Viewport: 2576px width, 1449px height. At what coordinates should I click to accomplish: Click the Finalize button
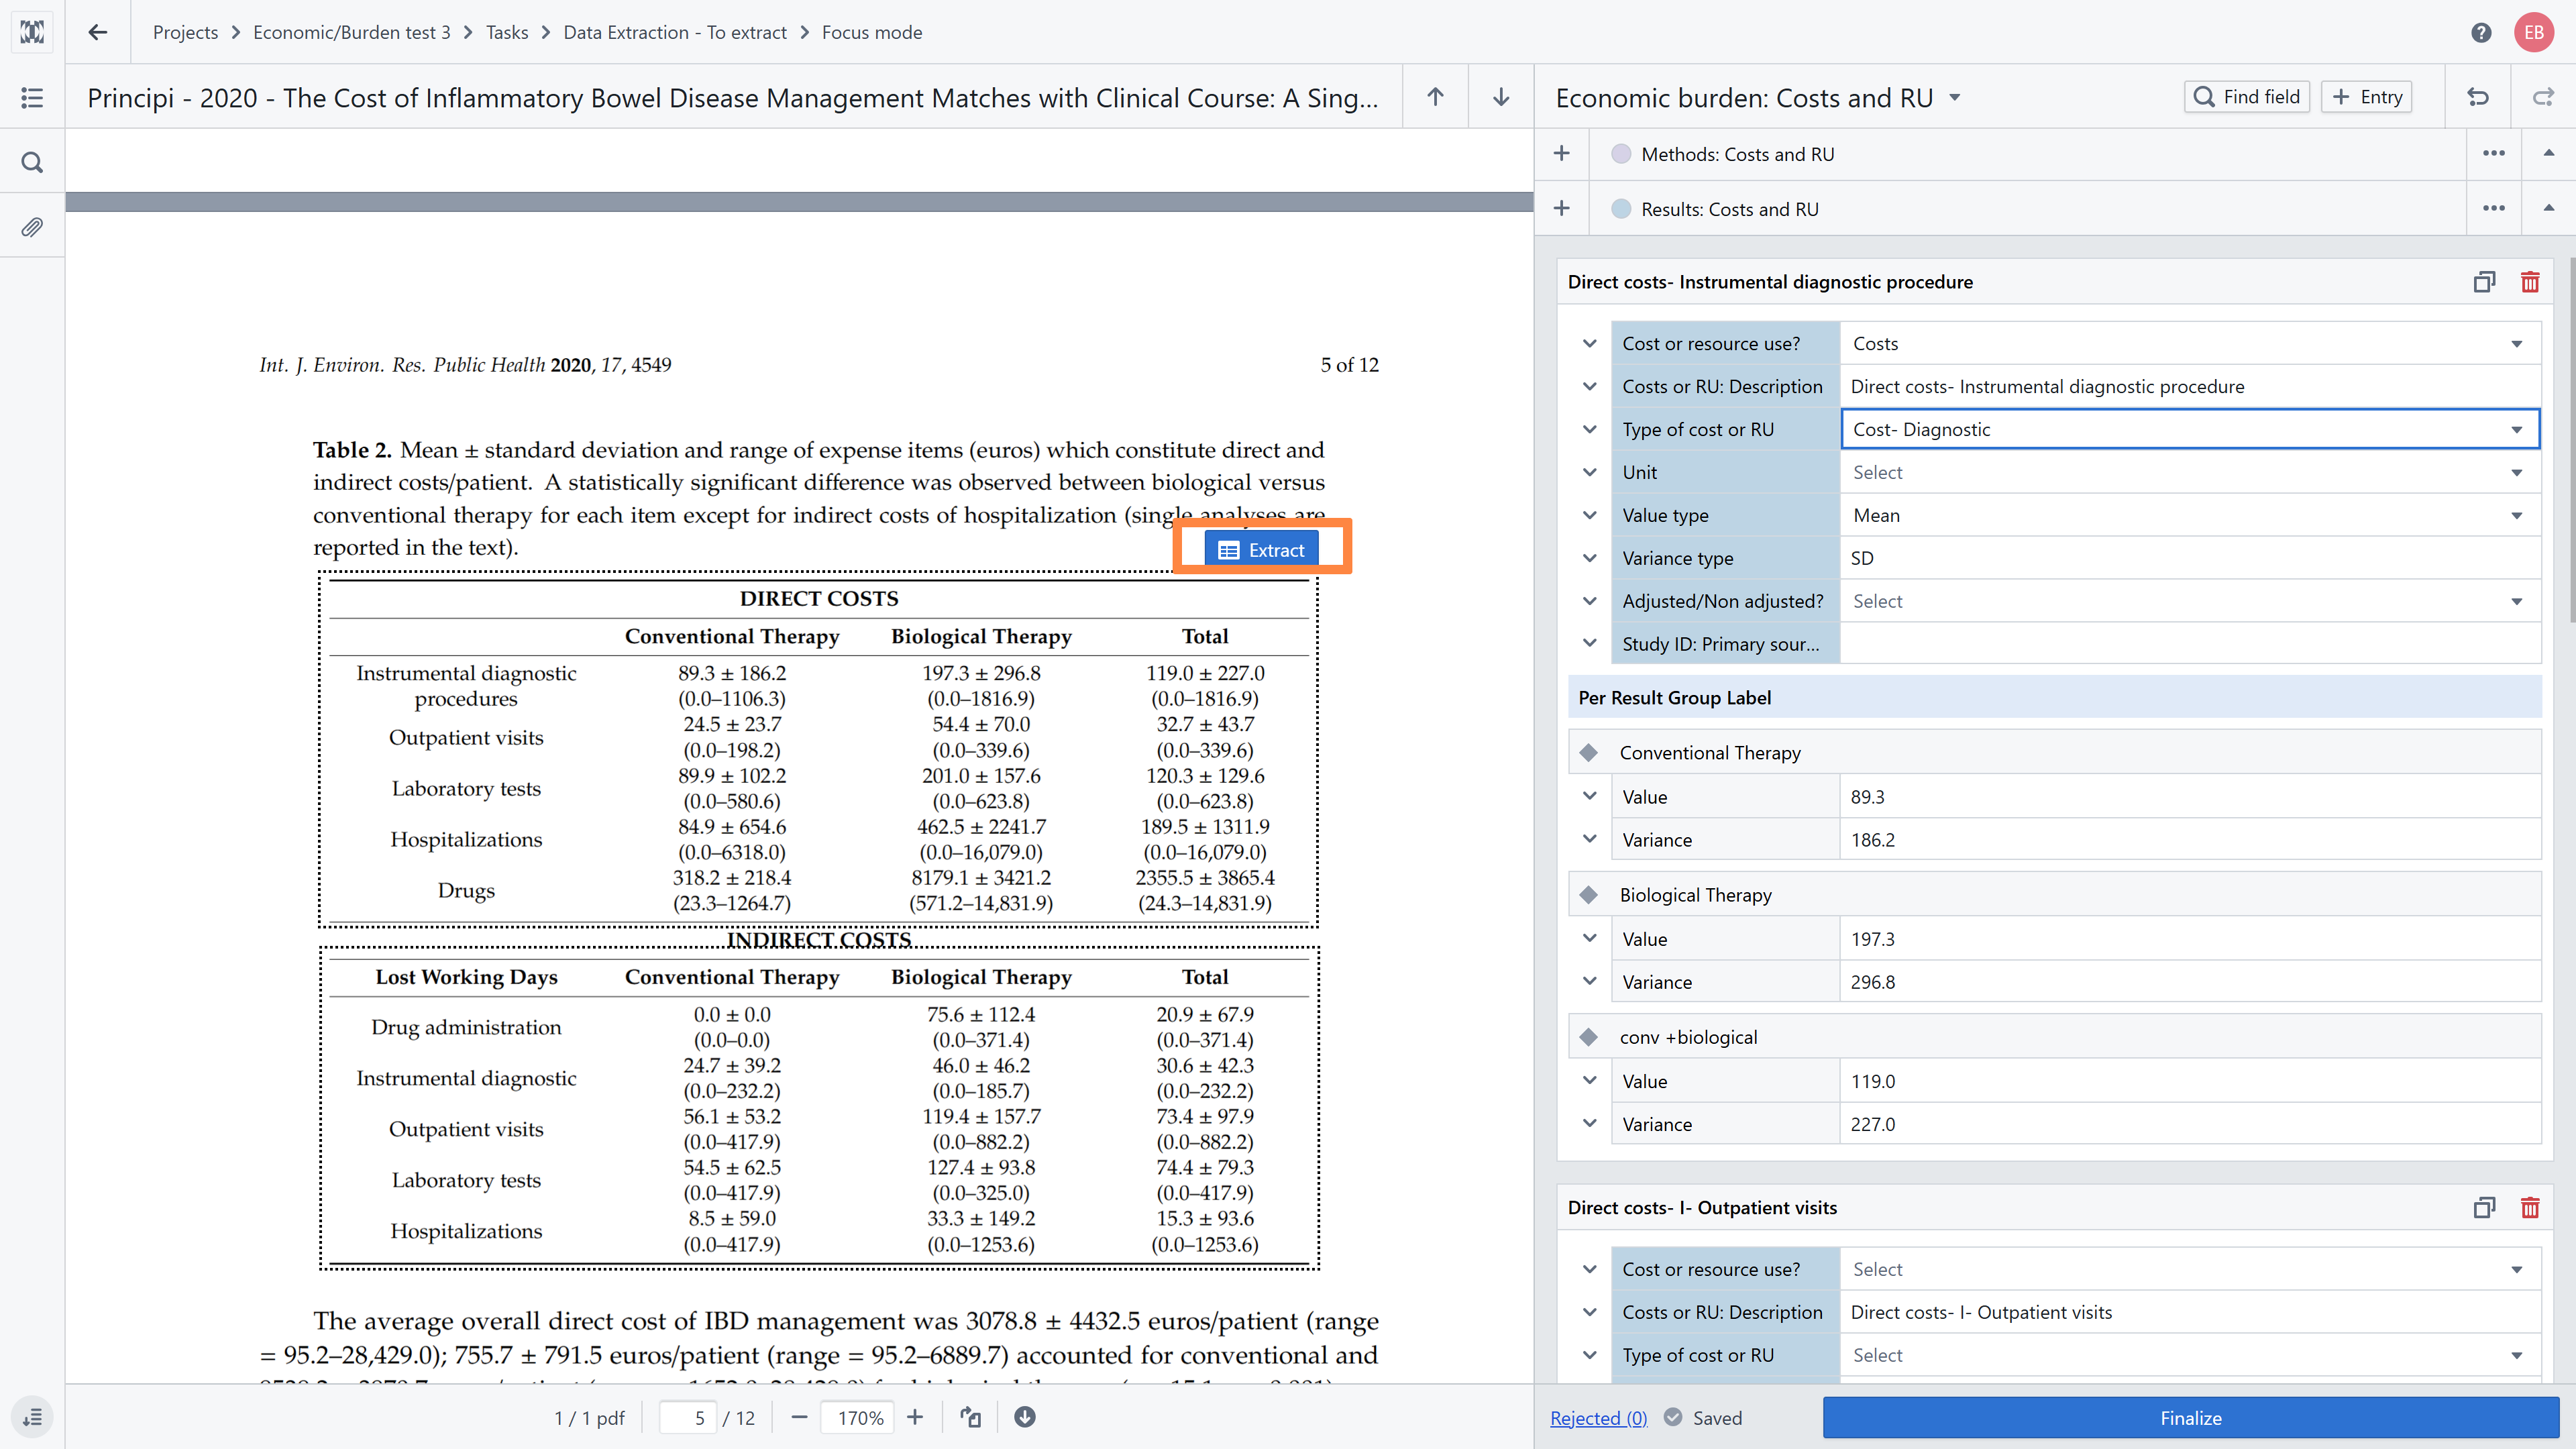[2190, 1417]
